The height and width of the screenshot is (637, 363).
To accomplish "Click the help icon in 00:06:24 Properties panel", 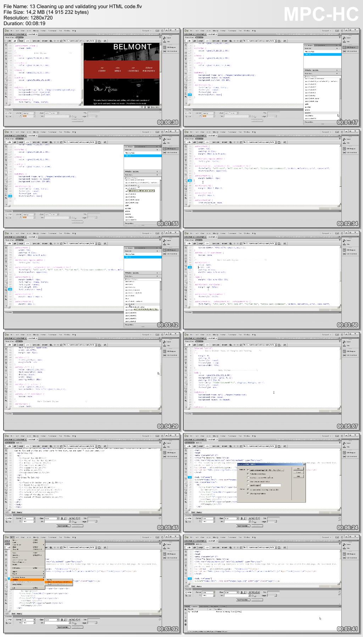I will [x=340, y=518].
